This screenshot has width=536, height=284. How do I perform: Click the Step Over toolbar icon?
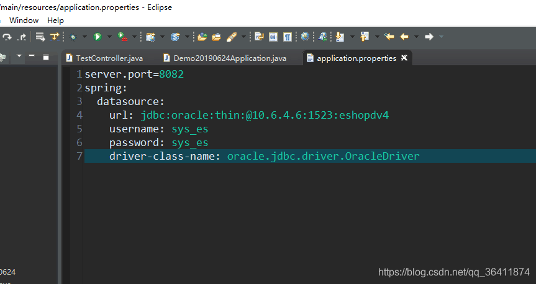point(7,37)
